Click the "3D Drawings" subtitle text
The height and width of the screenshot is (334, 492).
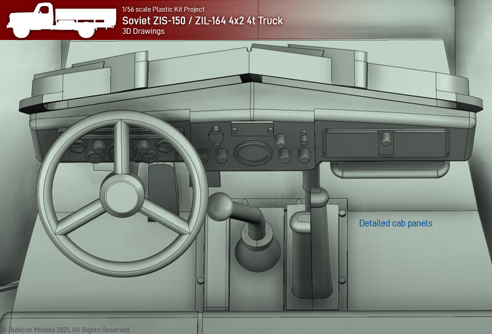(x=143, y=31)
